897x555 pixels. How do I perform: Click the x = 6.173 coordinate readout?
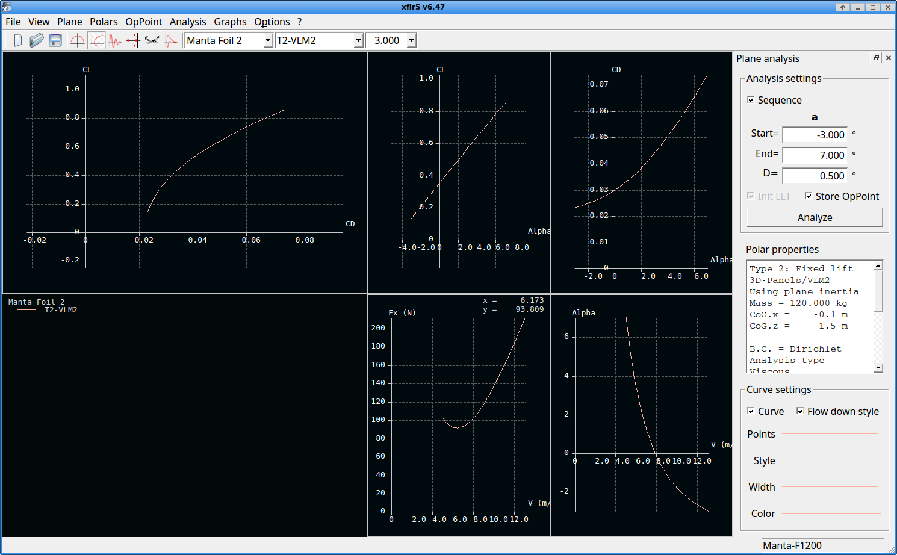[x=513, y=300]
